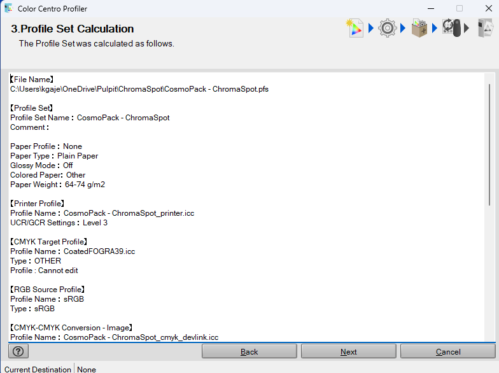Image resolution: width=499 pixels, height=373 pixels.
Task: Click the File Name heading
Action: click(32, 80)
